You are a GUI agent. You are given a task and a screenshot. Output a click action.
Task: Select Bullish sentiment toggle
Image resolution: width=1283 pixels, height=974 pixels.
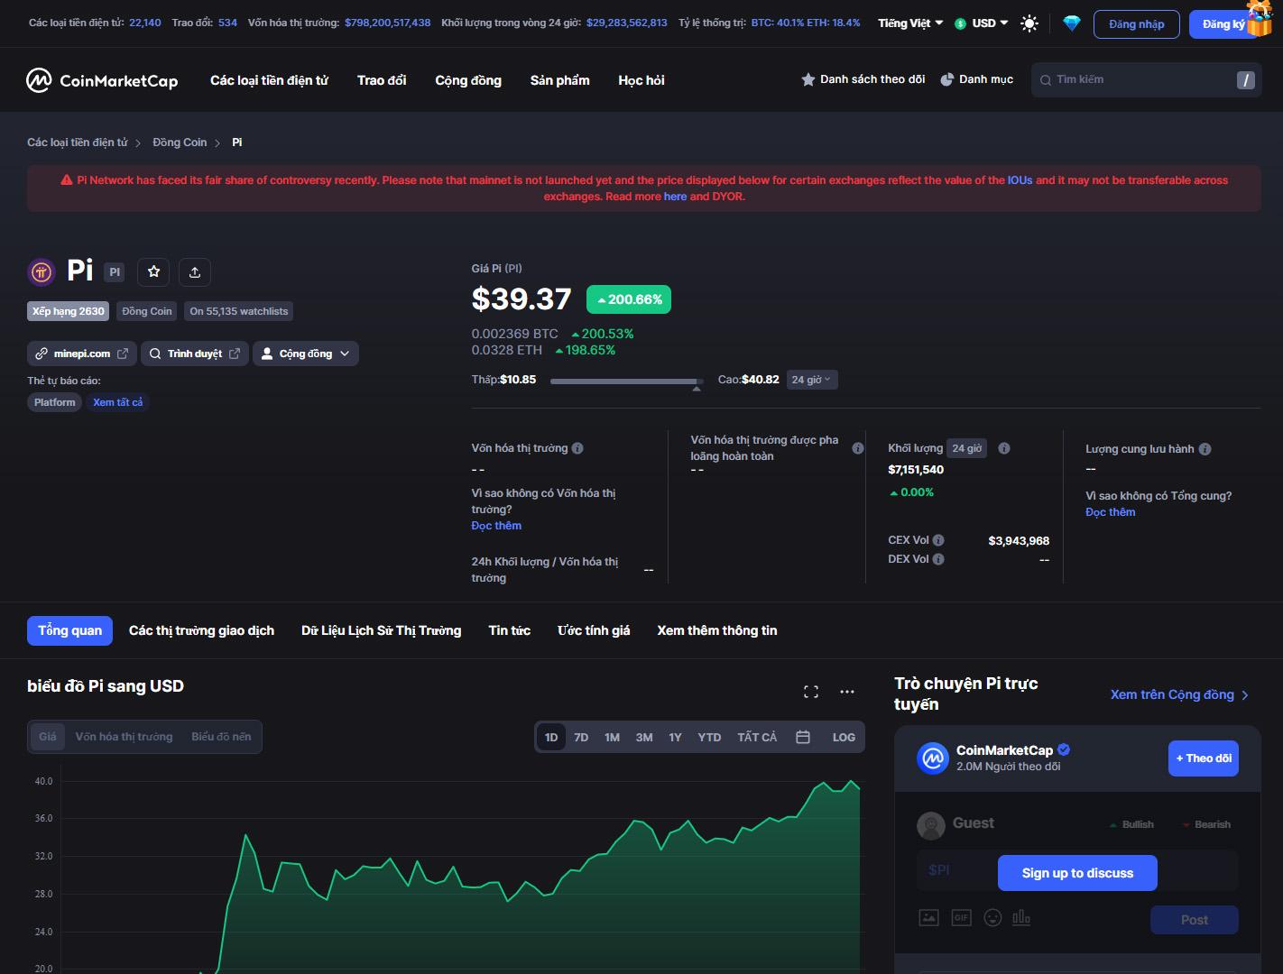tap(1132, 824)
